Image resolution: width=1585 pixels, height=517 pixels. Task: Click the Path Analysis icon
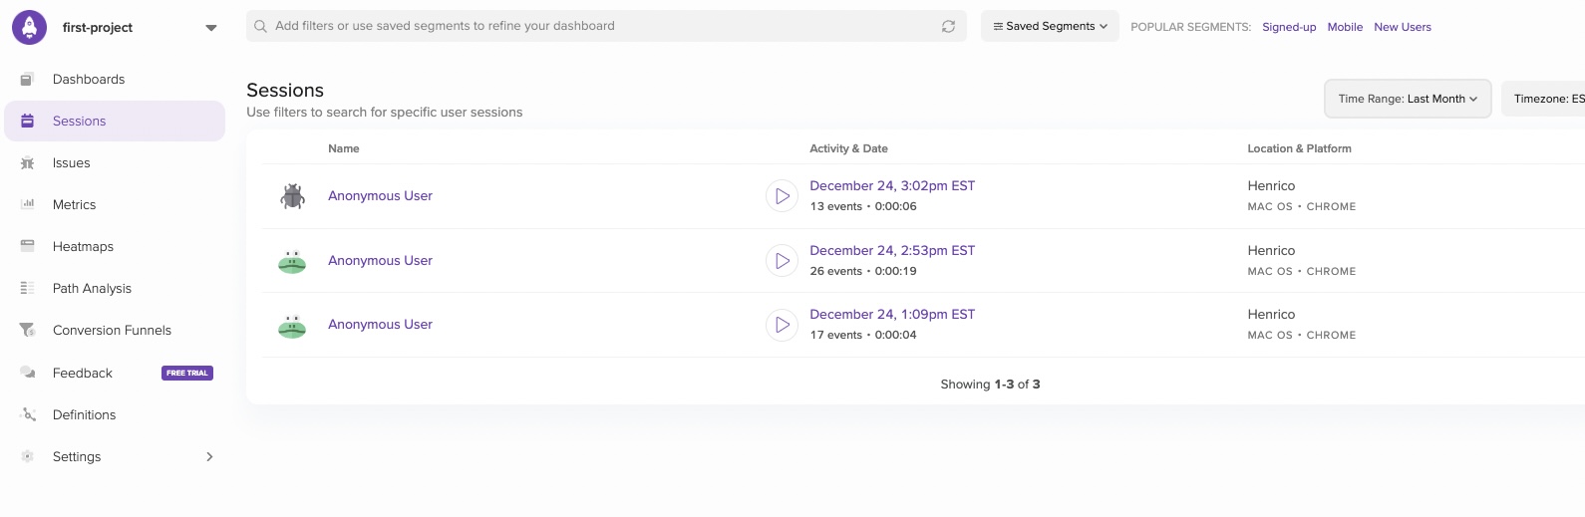(28, 289)
